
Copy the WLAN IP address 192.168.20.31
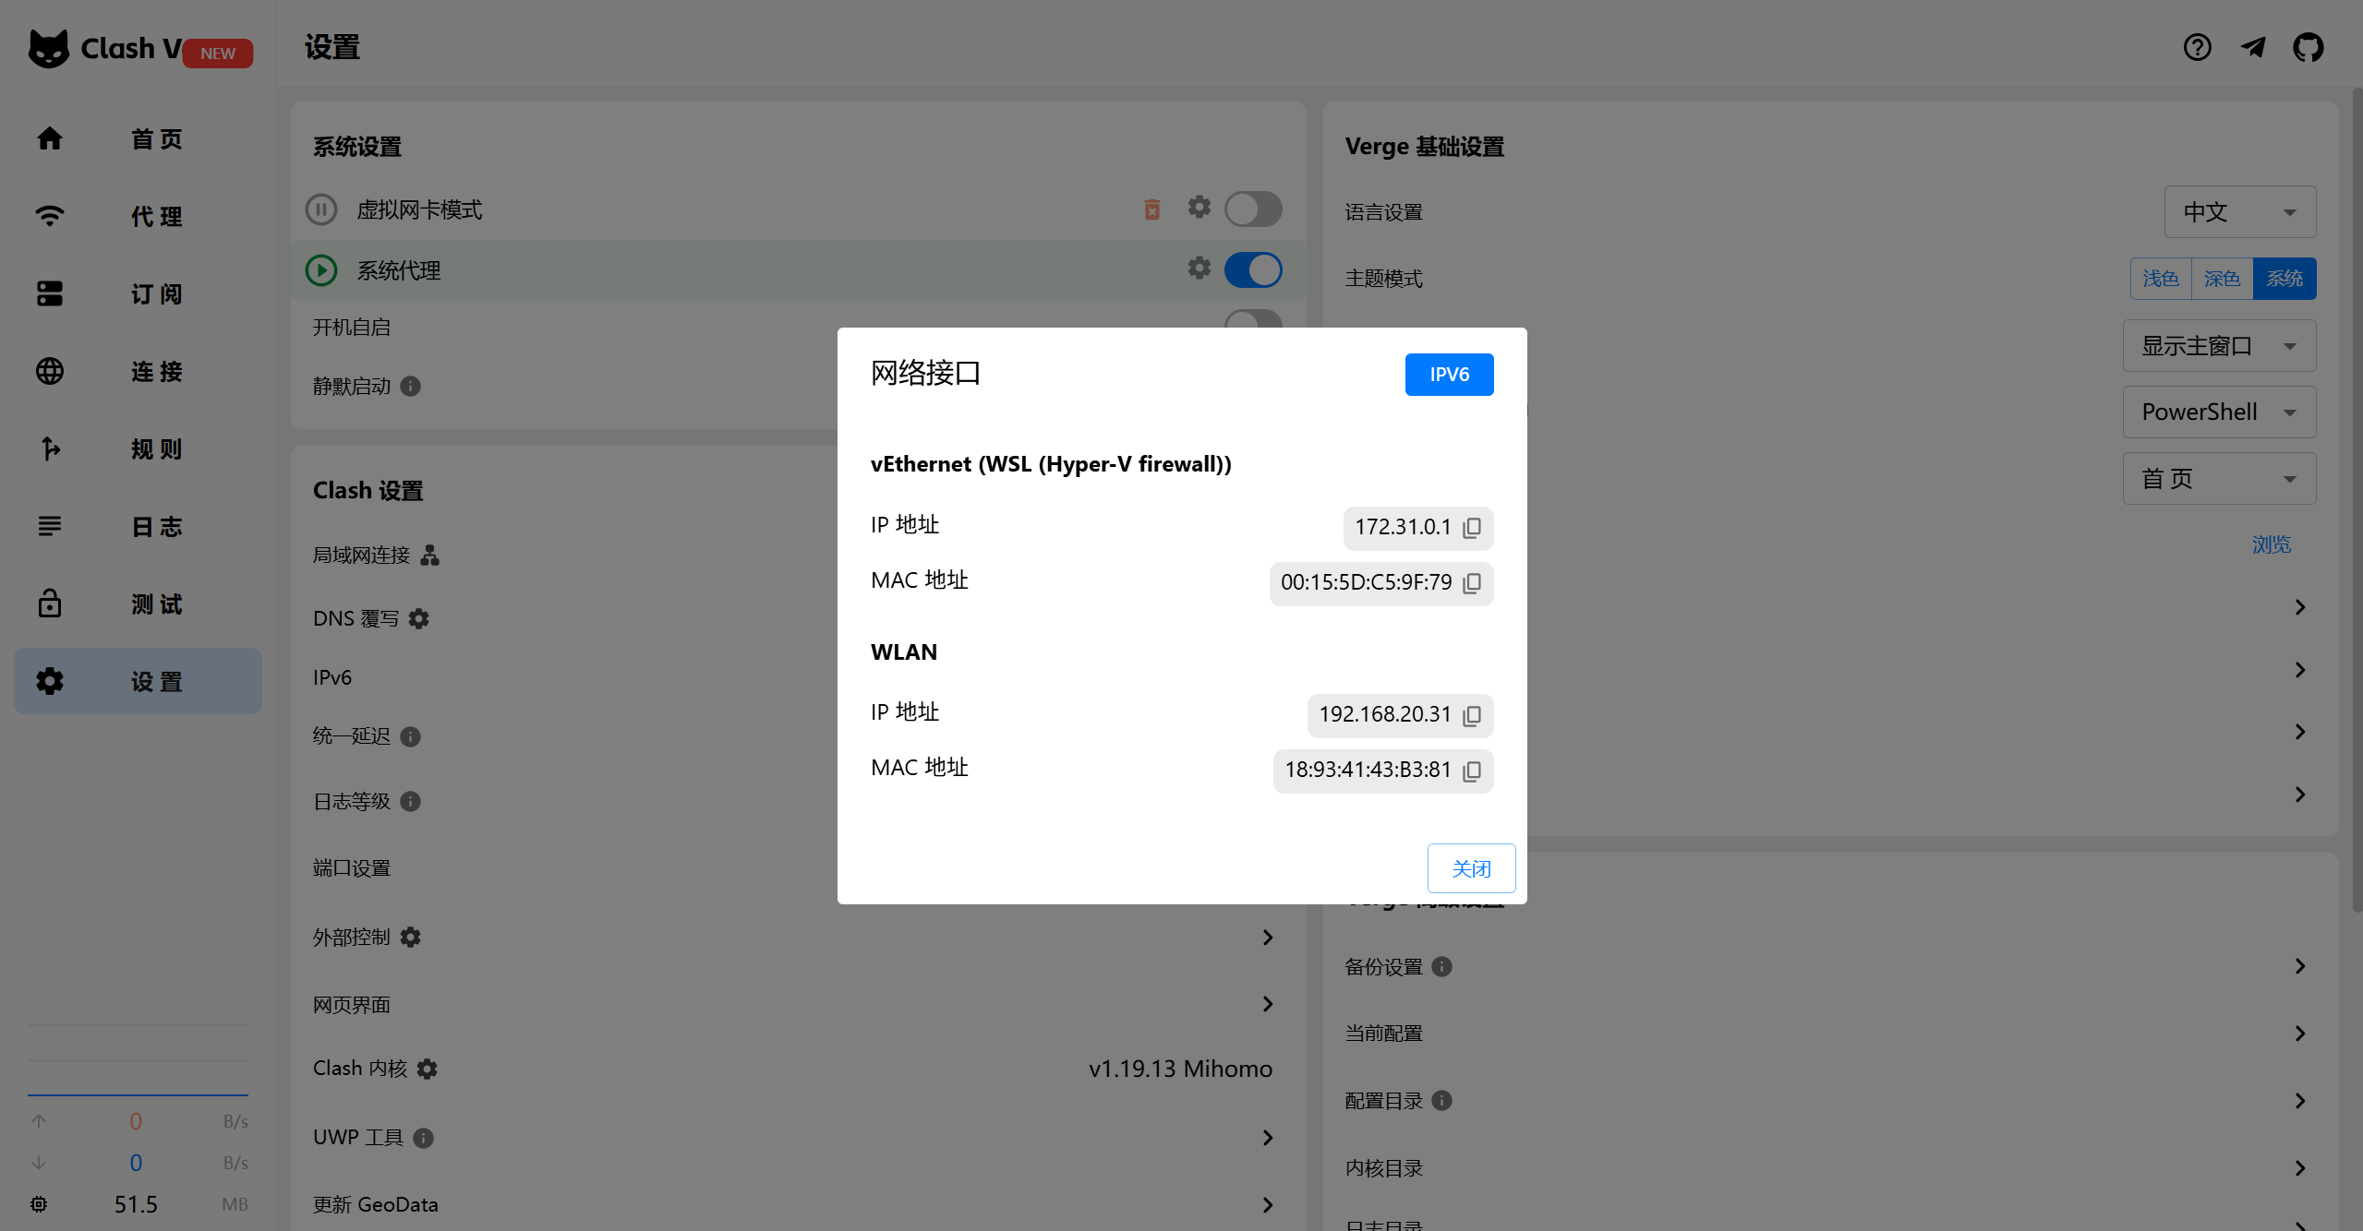1472,715
